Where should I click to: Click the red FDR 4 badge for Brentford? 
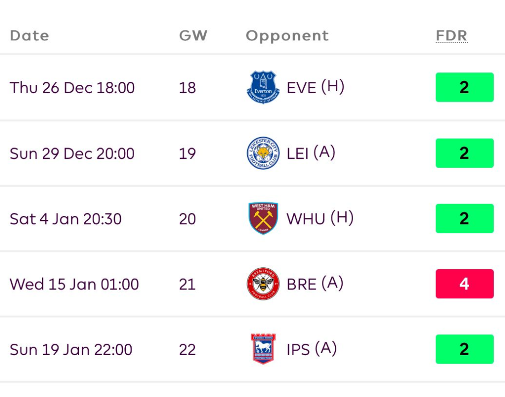click(464, 284)
